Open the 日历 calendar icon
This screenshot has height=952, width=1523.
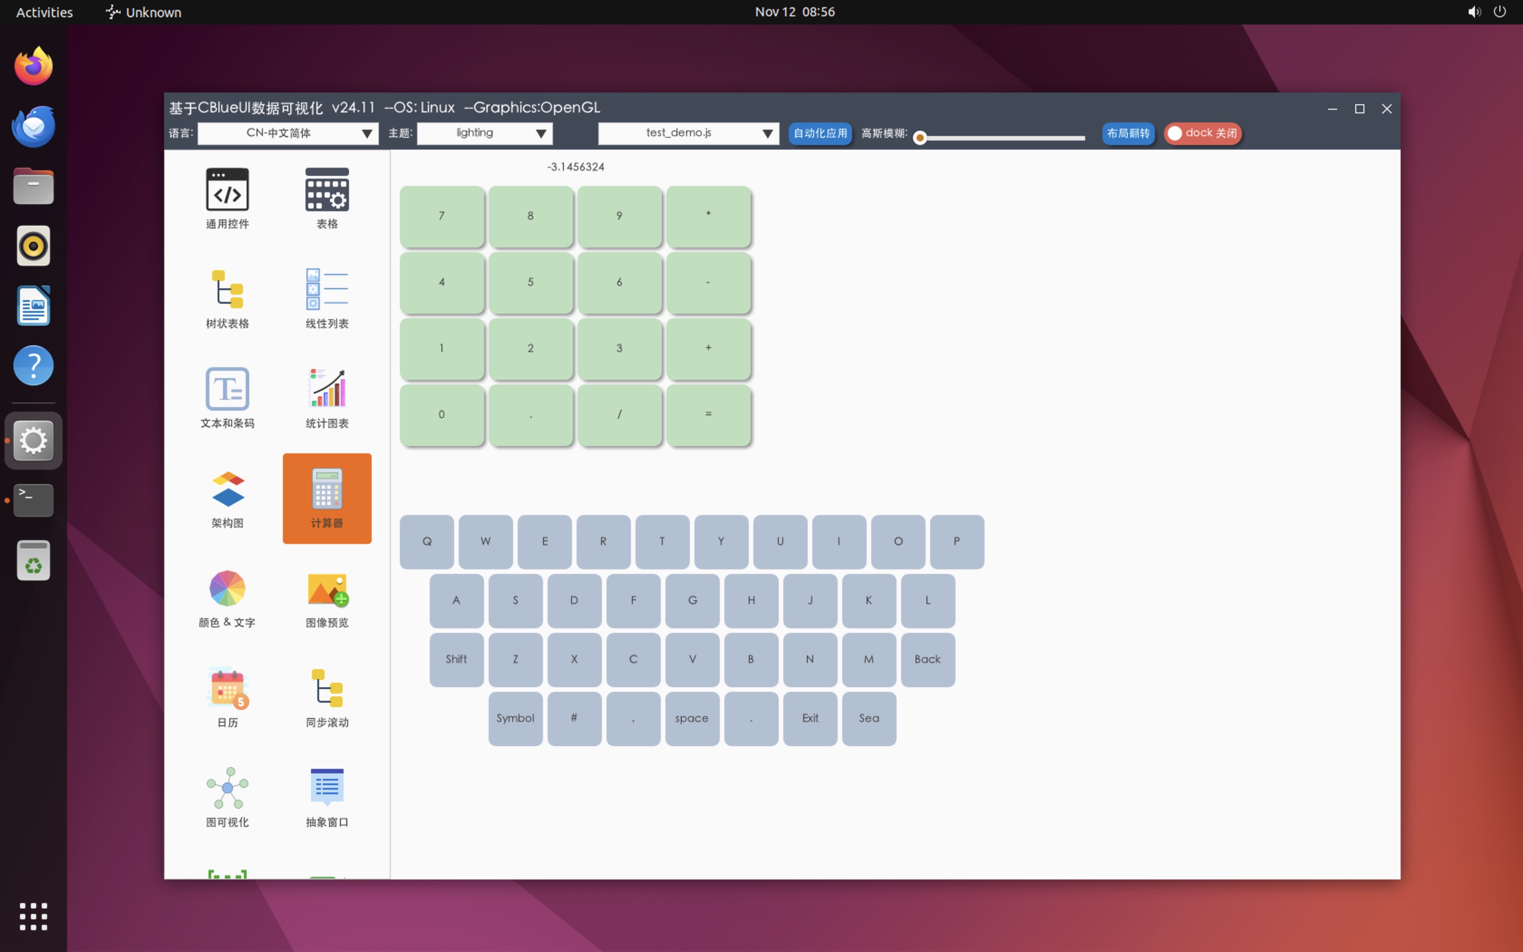tap(227, 688)
